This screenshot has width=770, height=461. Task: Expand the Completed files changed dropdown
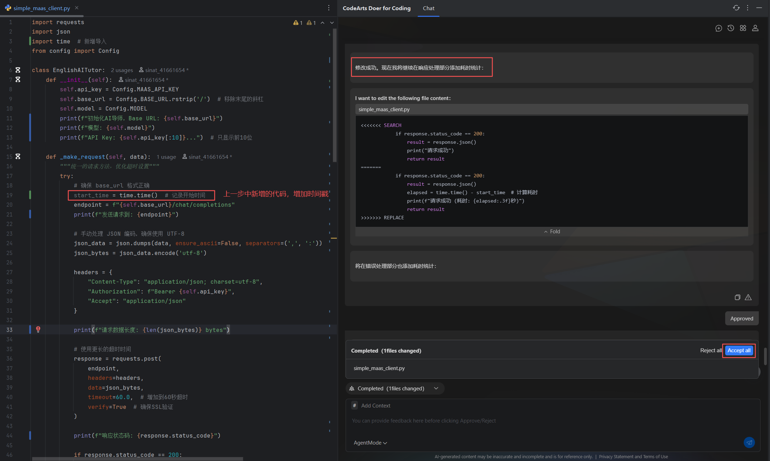[x=436, y=389]
